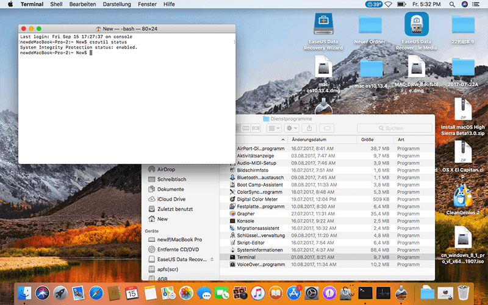Screen dimensions: 488x305
Task: Open App Store in the Dock
Action: [293, 293]
